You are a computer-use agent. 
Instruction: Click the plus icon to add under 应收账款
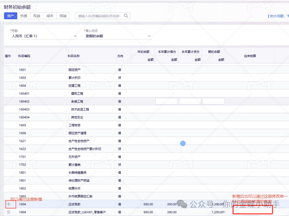tap(9, 204)
